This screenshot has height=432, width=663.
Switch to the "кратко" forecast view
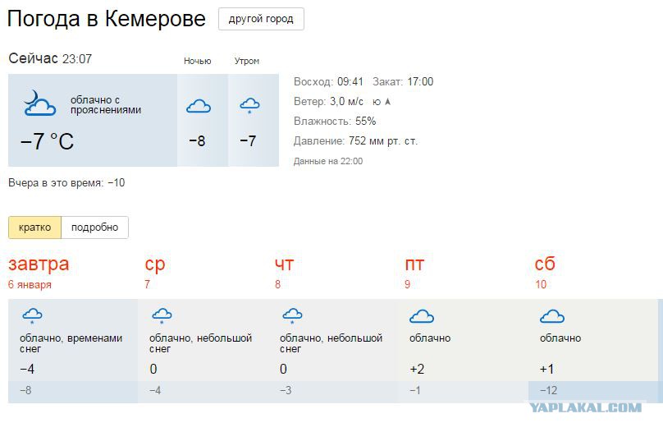pyautogui.click(x=34, y=227)
